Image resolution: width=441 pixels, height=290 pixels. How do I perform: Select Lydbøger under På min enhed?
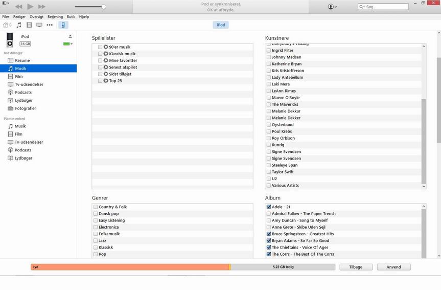[38, 158]
